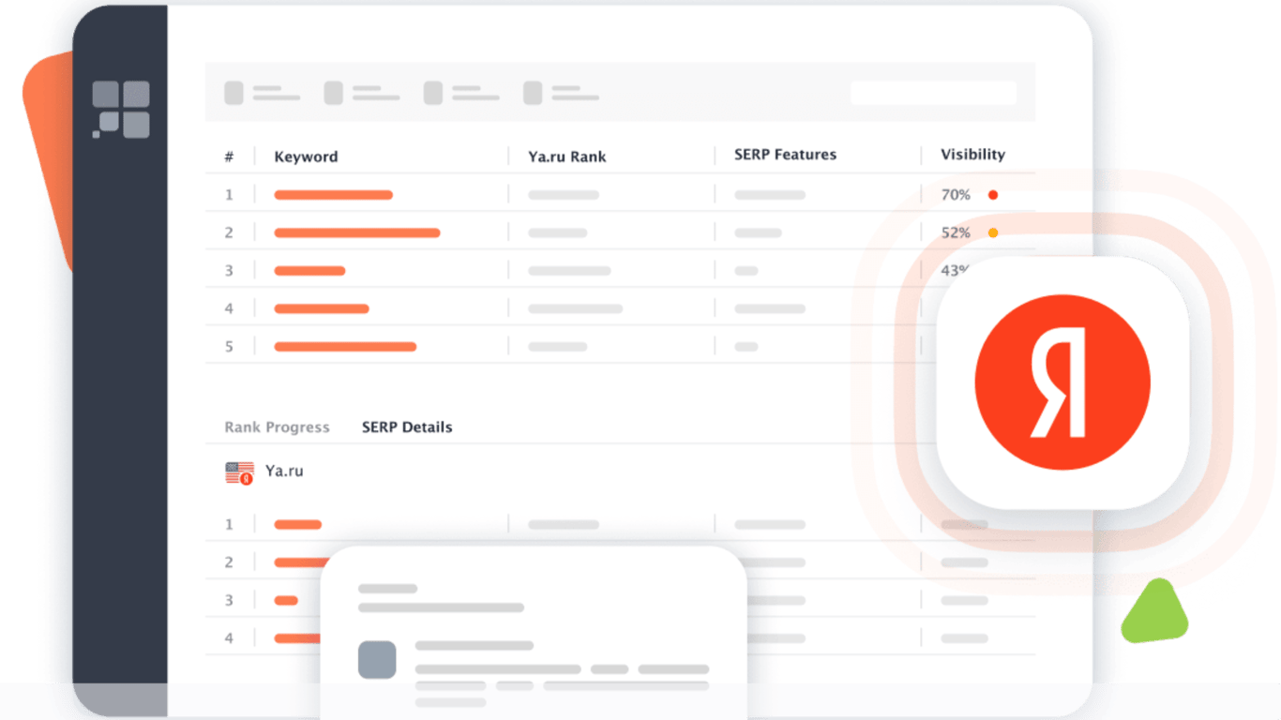
Task: Click the white search field in top toolbar
Action: pyautogui.click(x=933, y=93)
